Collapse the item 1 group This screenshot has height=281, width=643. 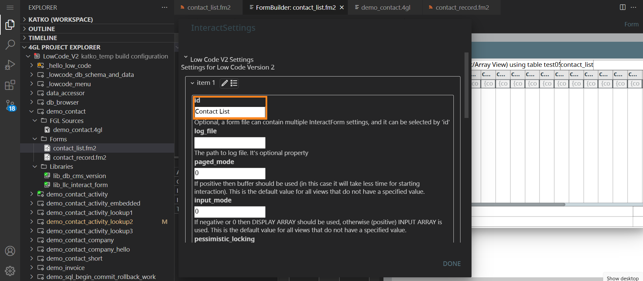pyautogui.click(x=192, y=83)
